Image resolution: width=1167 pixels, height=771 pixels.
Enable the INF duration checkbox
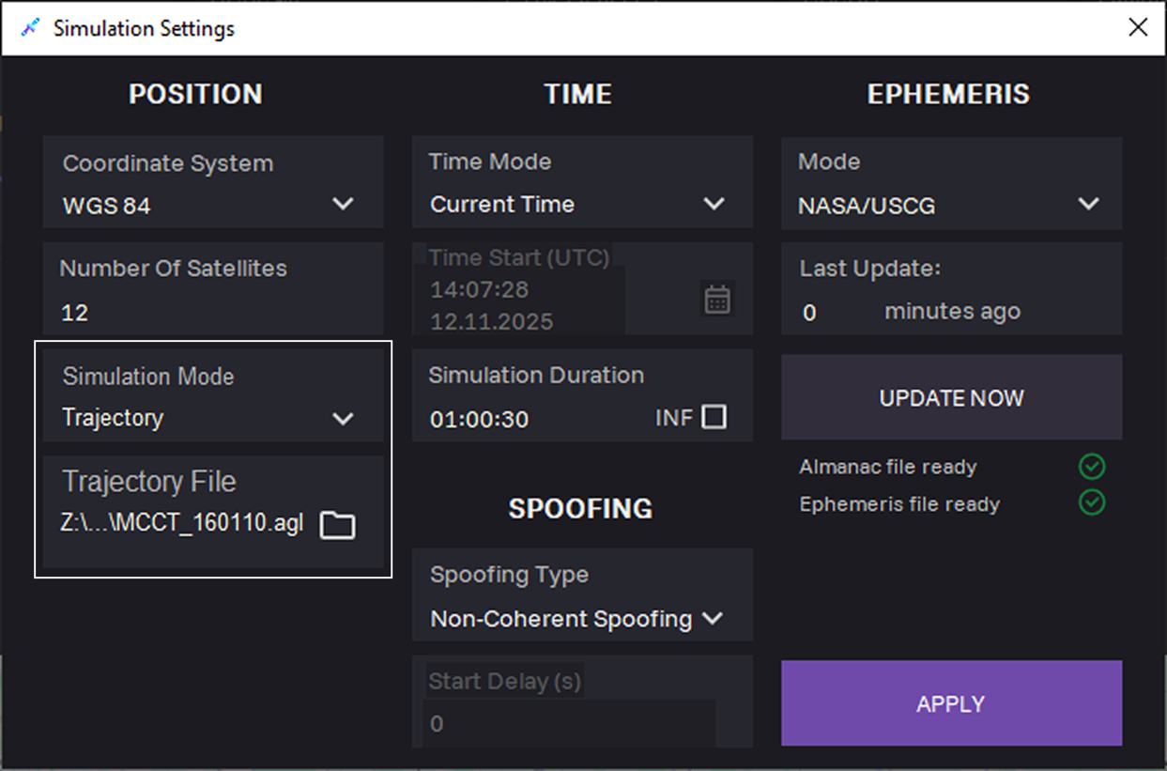(714, 417)
